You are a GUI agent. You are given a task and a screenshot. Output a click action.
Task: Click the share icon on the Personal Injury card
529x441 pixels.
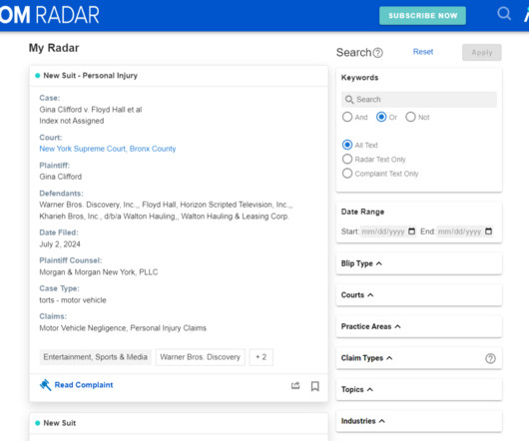295,386
